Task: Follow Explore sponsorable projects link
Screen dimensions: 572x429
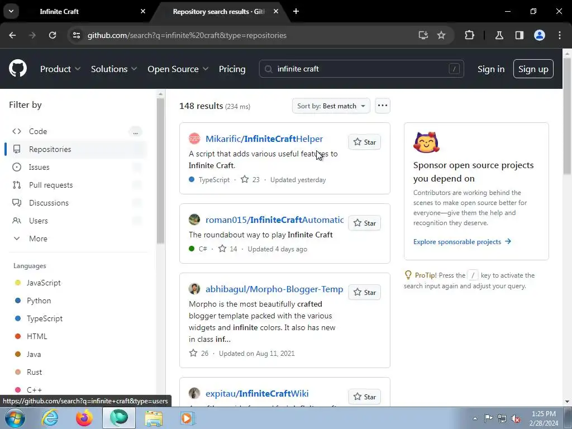Action: pos(462,242)
